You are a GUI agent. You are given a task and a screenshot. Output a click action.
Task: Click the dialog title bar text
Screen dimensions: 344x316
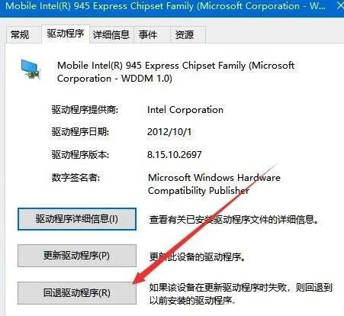click(166, 6)
